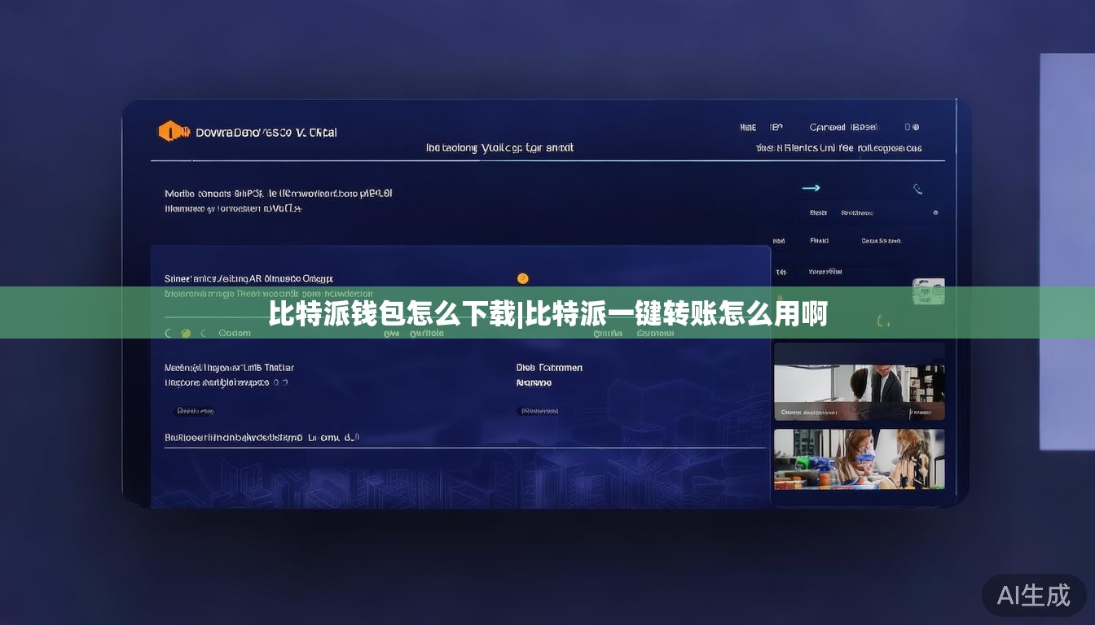Enable the round toggle next to Codom label
The image size is (1095, 625).
204,332
